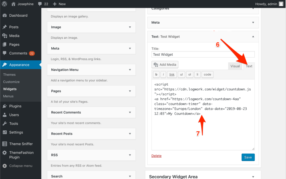Click the Add Media button

point(165,65)
